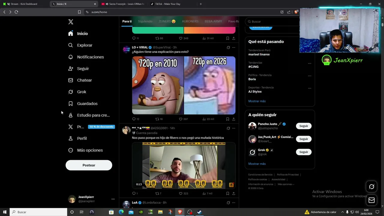Show more accounts under A quién seguir

pyautogui.click(x=257, y=164)
